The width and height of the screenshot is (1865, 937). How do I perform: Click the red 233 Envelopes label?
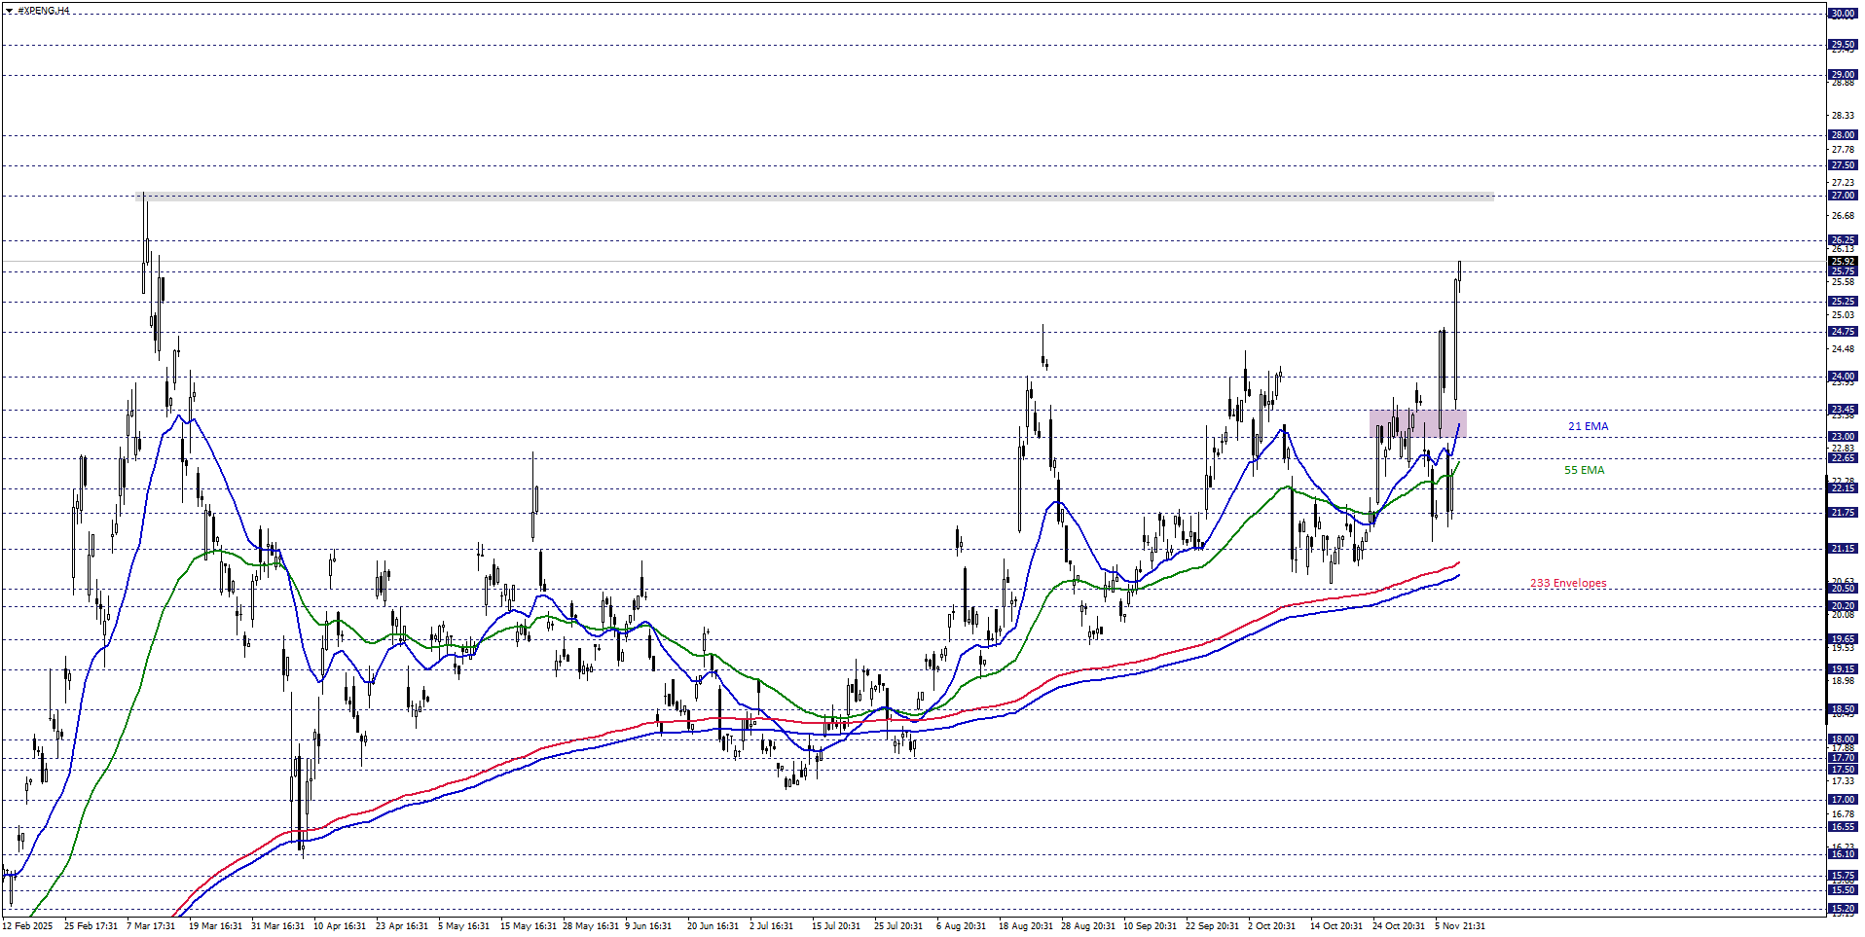tap(1567, 584)
